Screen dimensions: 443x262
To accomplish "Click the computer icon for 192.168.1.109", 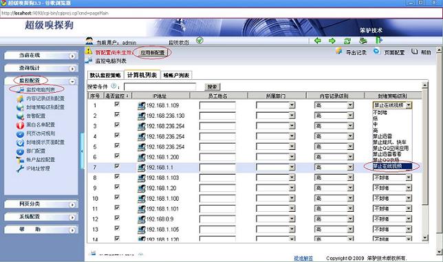I will pyautogui.click(x=141, y=106).
